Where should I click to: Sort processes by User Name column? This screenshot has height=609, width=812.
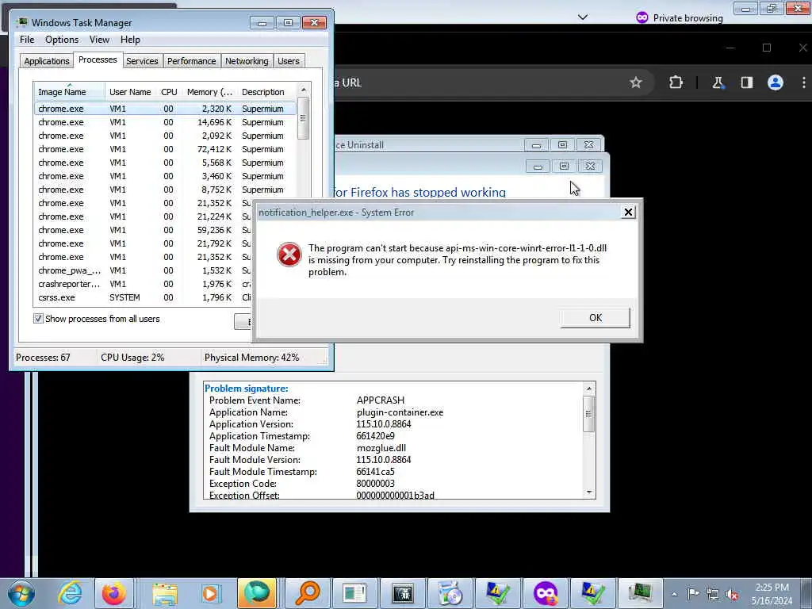130,92
